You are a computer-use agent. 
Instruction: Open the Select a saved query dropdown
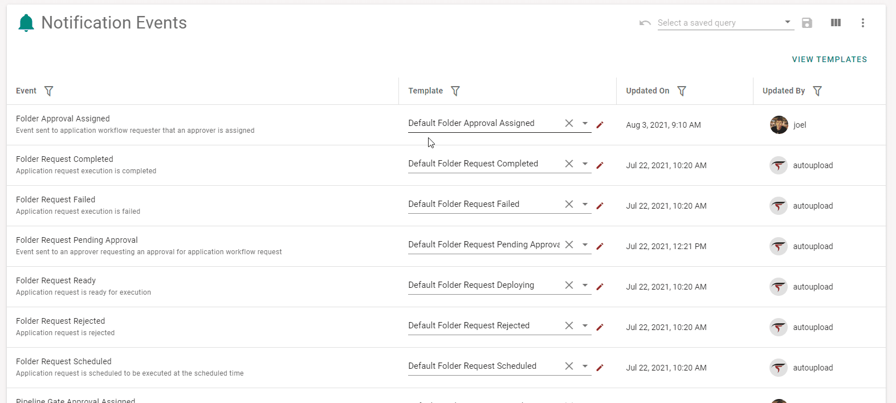click(726, 23)
